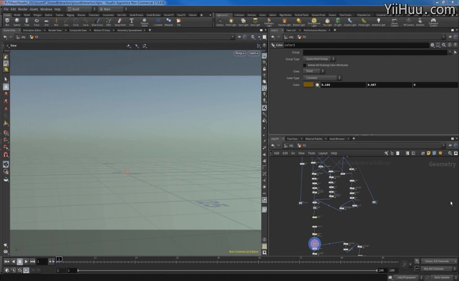Screen dimensions: 459x281
Task: Open the Material Palette tab
Action: (313, 139)
